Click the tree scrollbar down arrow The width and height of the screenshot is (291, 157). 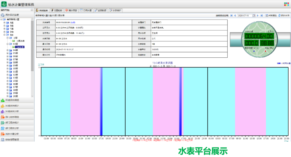click(33, 96)
